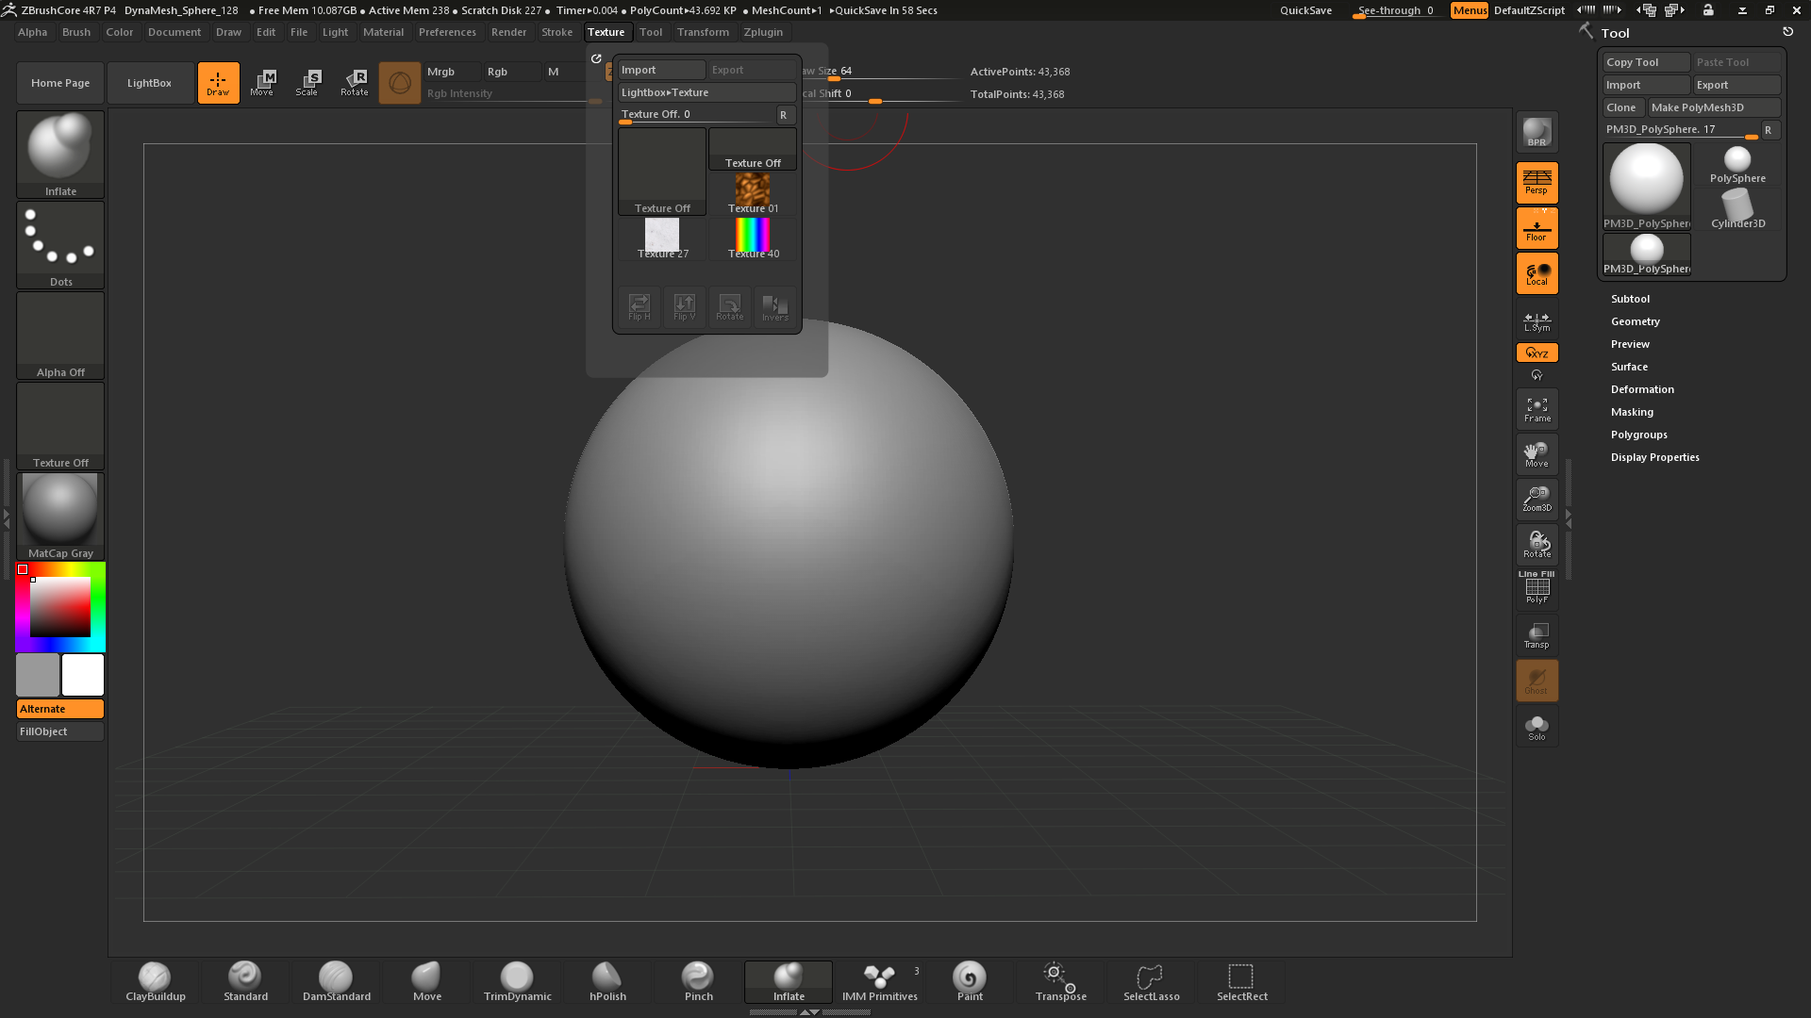Toggle the Floor grid button
Image resolution: width=1811 pixels, height=1018 pixels.
(1537, 228)
